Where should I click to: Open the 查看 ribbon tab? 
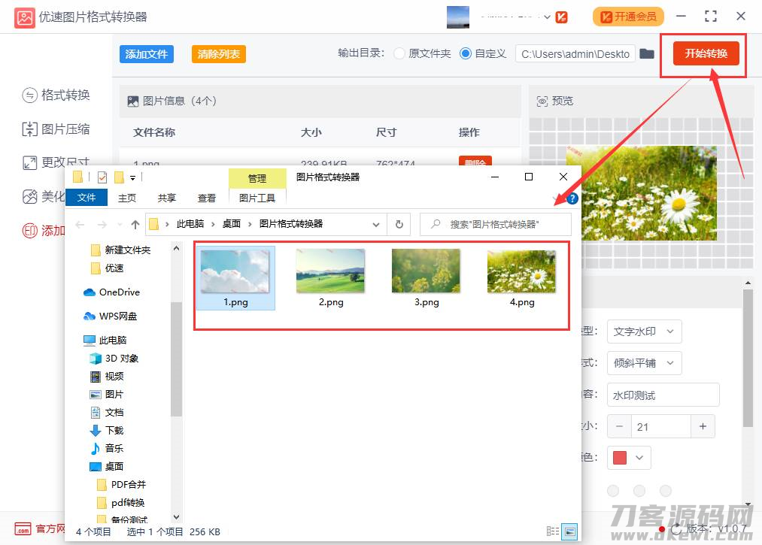point(207,198)
